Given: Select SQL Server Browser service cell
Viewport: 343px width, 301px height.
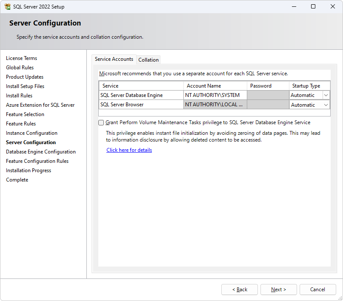Looking at the screenshot, I should pyautogui.click(x=141, y=105).
